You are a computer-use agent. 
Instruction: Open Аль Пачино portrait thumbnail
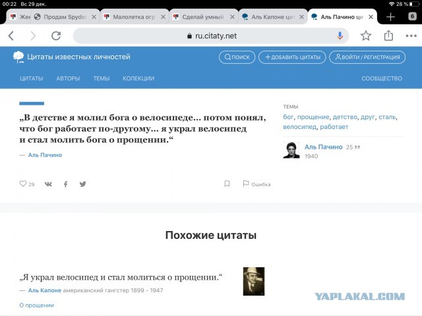tap(291, 150)
